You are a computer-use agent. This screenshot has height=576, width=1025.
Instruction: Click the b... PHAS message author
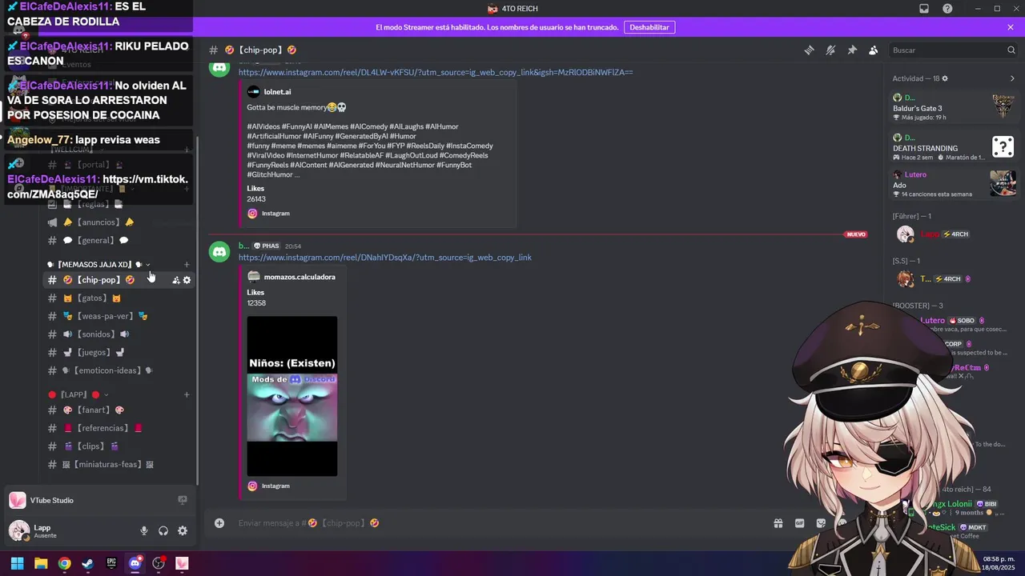pyautogui.click(x=244, y=246)
